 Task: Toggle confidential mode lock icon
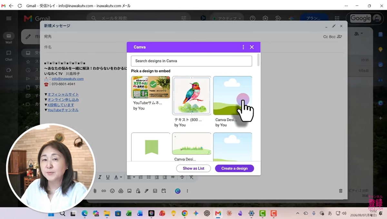138,191
